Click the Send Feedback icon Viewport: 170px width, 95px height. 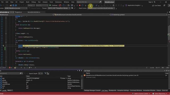tap(164, 5)
